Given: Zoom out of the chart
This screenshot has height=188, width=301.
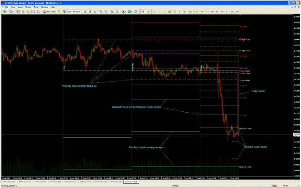Looking at the screenshot, I should (106, 12).
